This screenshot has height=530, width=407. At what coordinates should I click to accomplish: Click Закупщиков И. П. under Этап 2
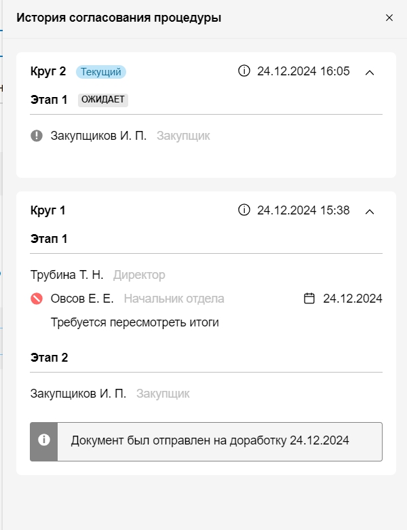click(x=78, y=394)
